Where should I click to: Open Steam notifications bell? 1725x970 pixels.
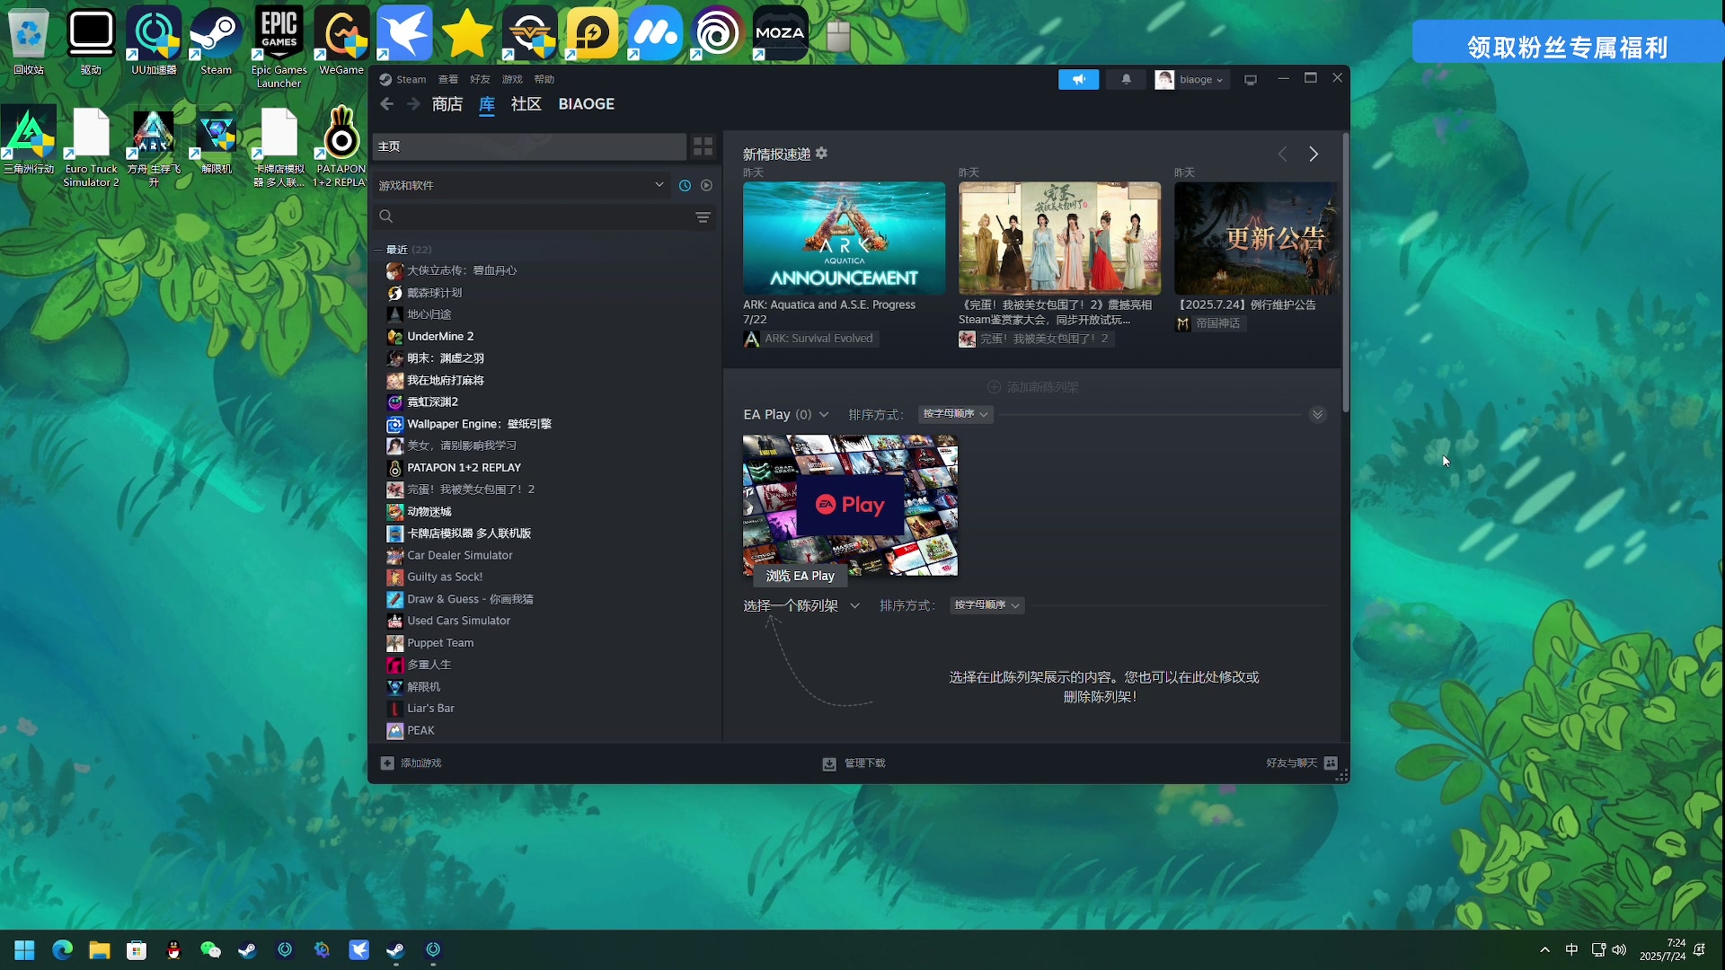(x=1126, y=79)
